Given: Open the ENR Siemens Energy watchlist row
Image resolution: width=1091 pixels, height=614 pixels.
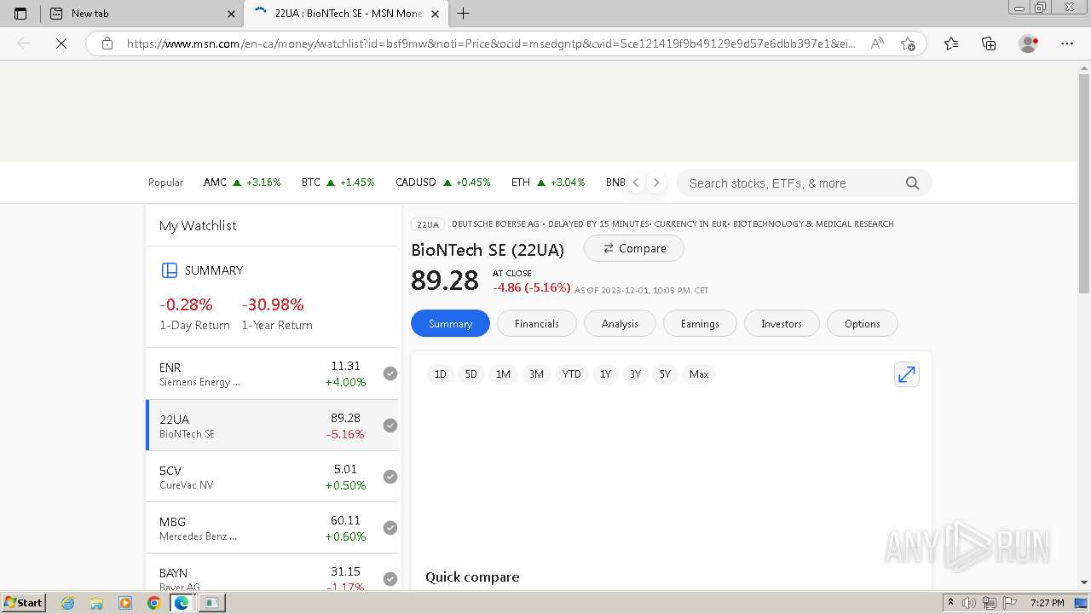Looking at the screenshot, I should click(272, 374).
